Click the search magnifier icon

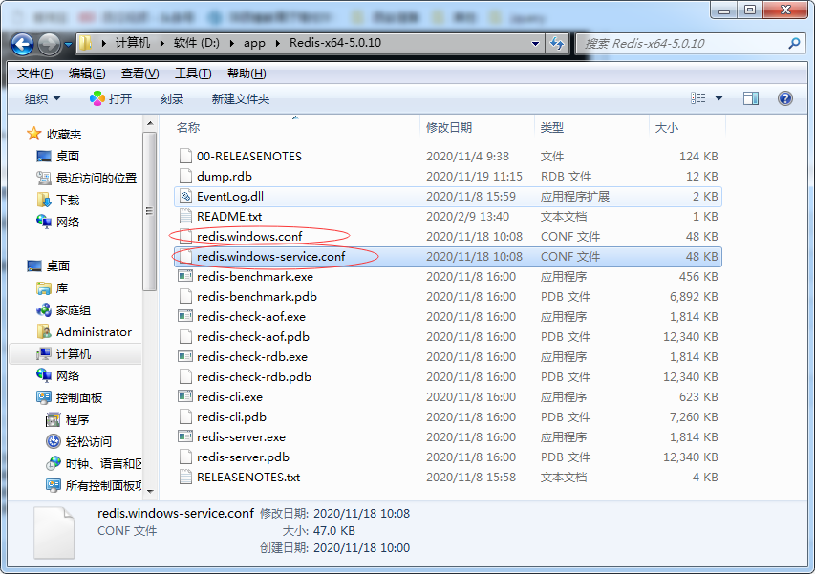794,44
